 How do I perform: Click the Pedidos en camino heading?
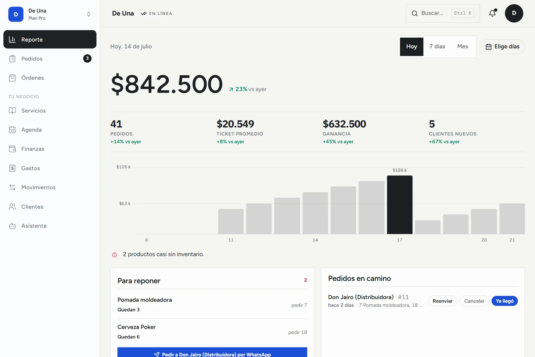tap(359, 278)
